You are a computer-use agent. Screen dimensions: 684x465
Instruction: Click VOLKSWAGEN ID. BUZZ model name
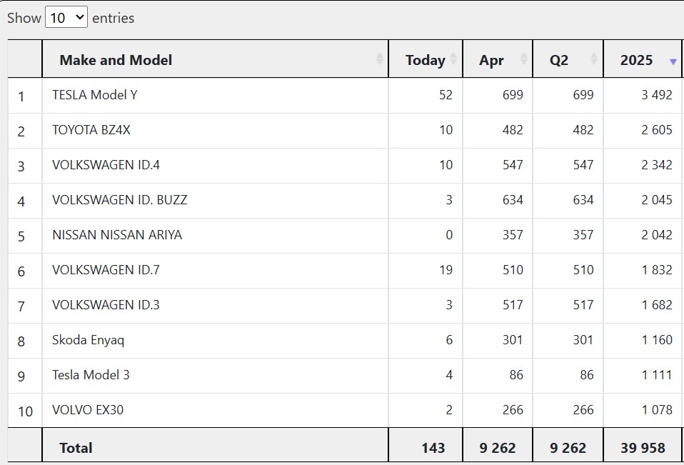pos(119,199)
